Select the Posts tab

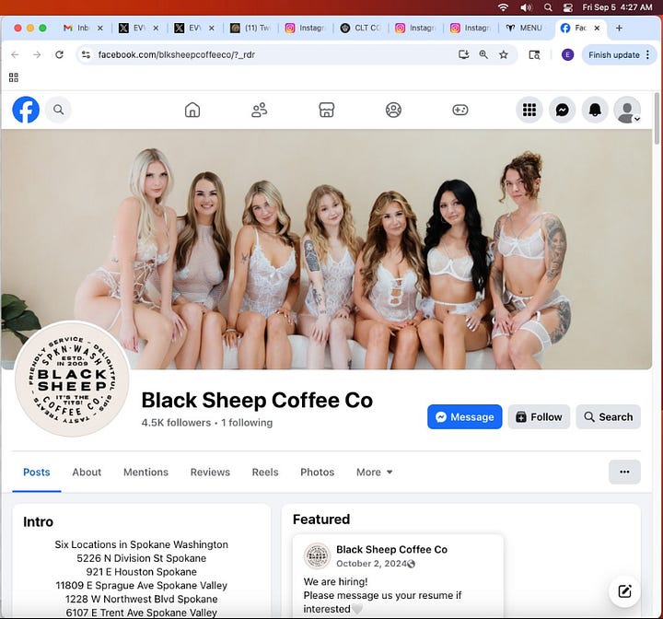click(x=36, y=473)
